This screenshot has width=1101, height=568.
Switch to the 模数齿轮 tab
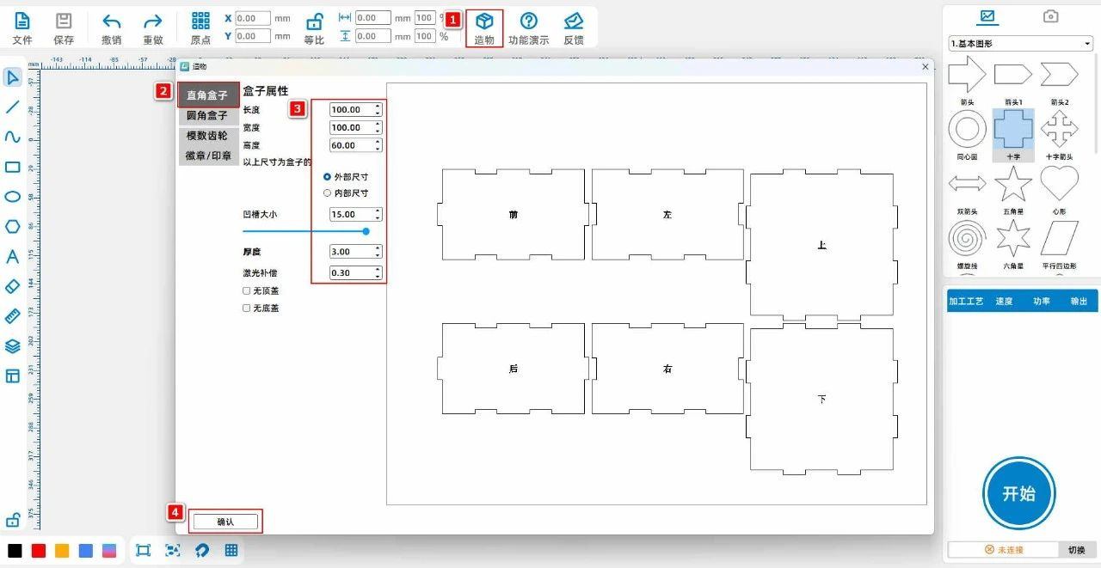[207, 136]
